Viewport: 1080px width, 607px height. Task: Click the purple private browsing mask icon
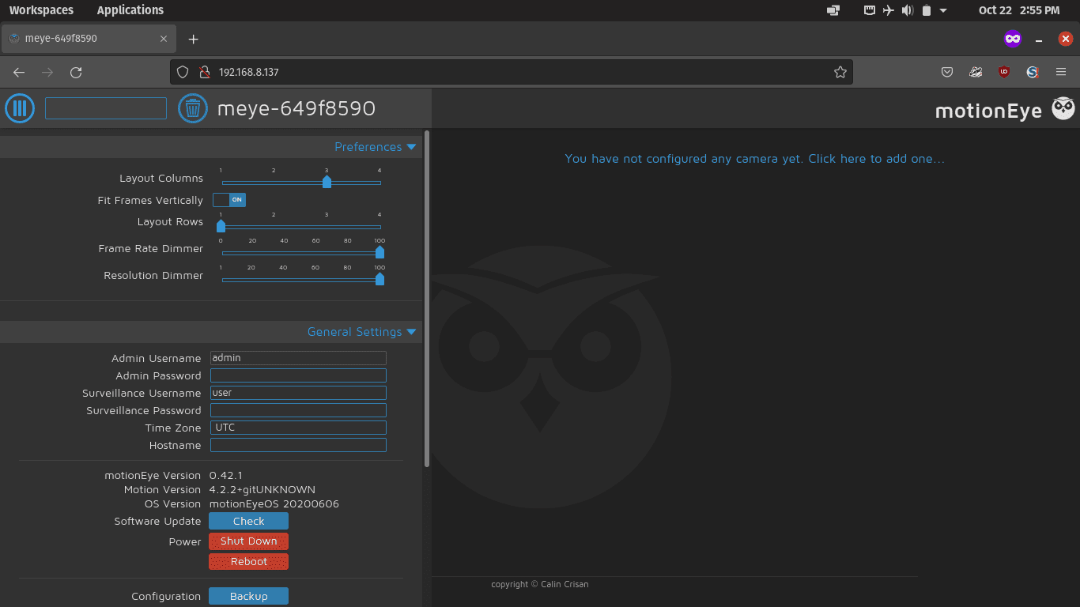coord(1013,38)
